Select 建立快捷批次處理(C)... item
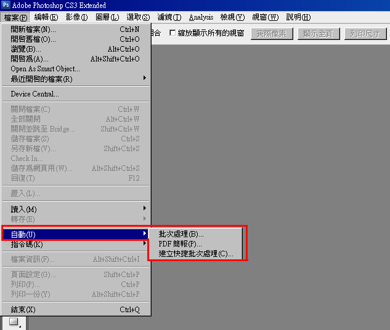The height and width of the screenshot is (330, 390). (x=195, y=253)
